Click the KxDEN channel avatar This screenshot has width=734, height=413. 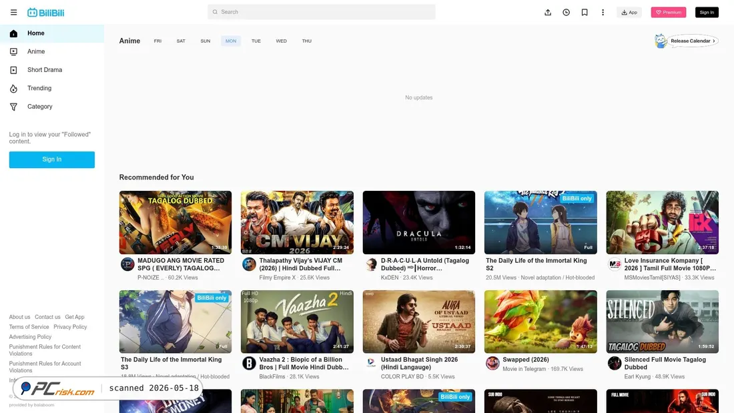click(x=371, y=265)
